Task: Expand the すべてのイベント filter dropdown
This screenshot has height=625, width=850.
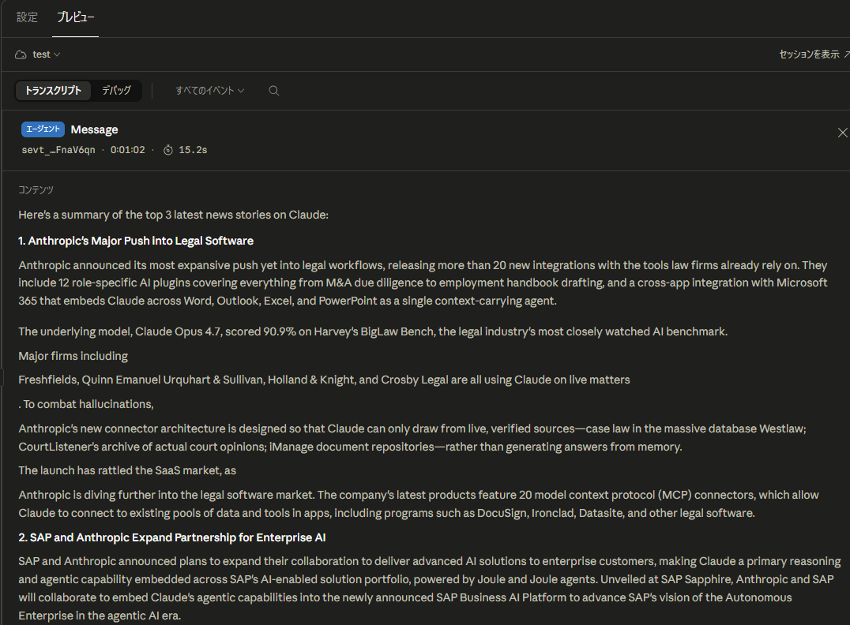Action: tap(210, 91)
